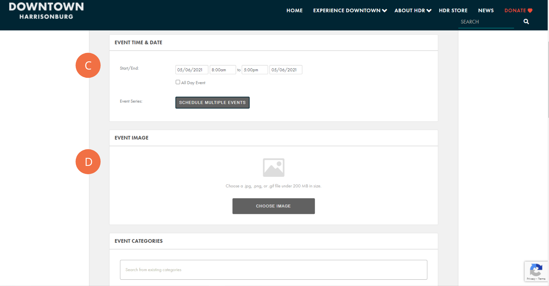This screenshot has width=549, height=286.
Task: Click the site Search box
Action: [486, 22]
